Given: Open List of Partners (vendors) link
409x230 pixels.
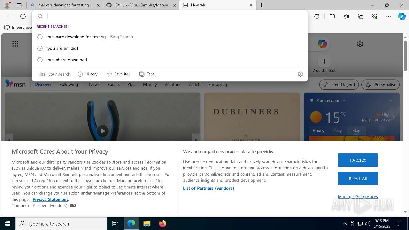Looking at the screenshot, I should coord(209,188).
